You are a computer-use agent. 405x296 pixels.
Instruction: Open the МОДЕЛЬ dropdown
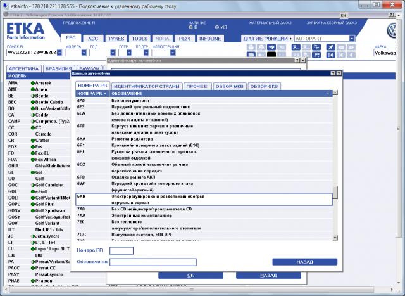coord(84,53)
